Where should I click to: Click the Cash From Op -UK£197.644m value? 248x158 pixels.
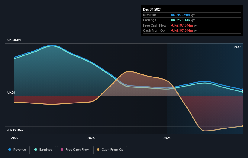pos(182,31)
